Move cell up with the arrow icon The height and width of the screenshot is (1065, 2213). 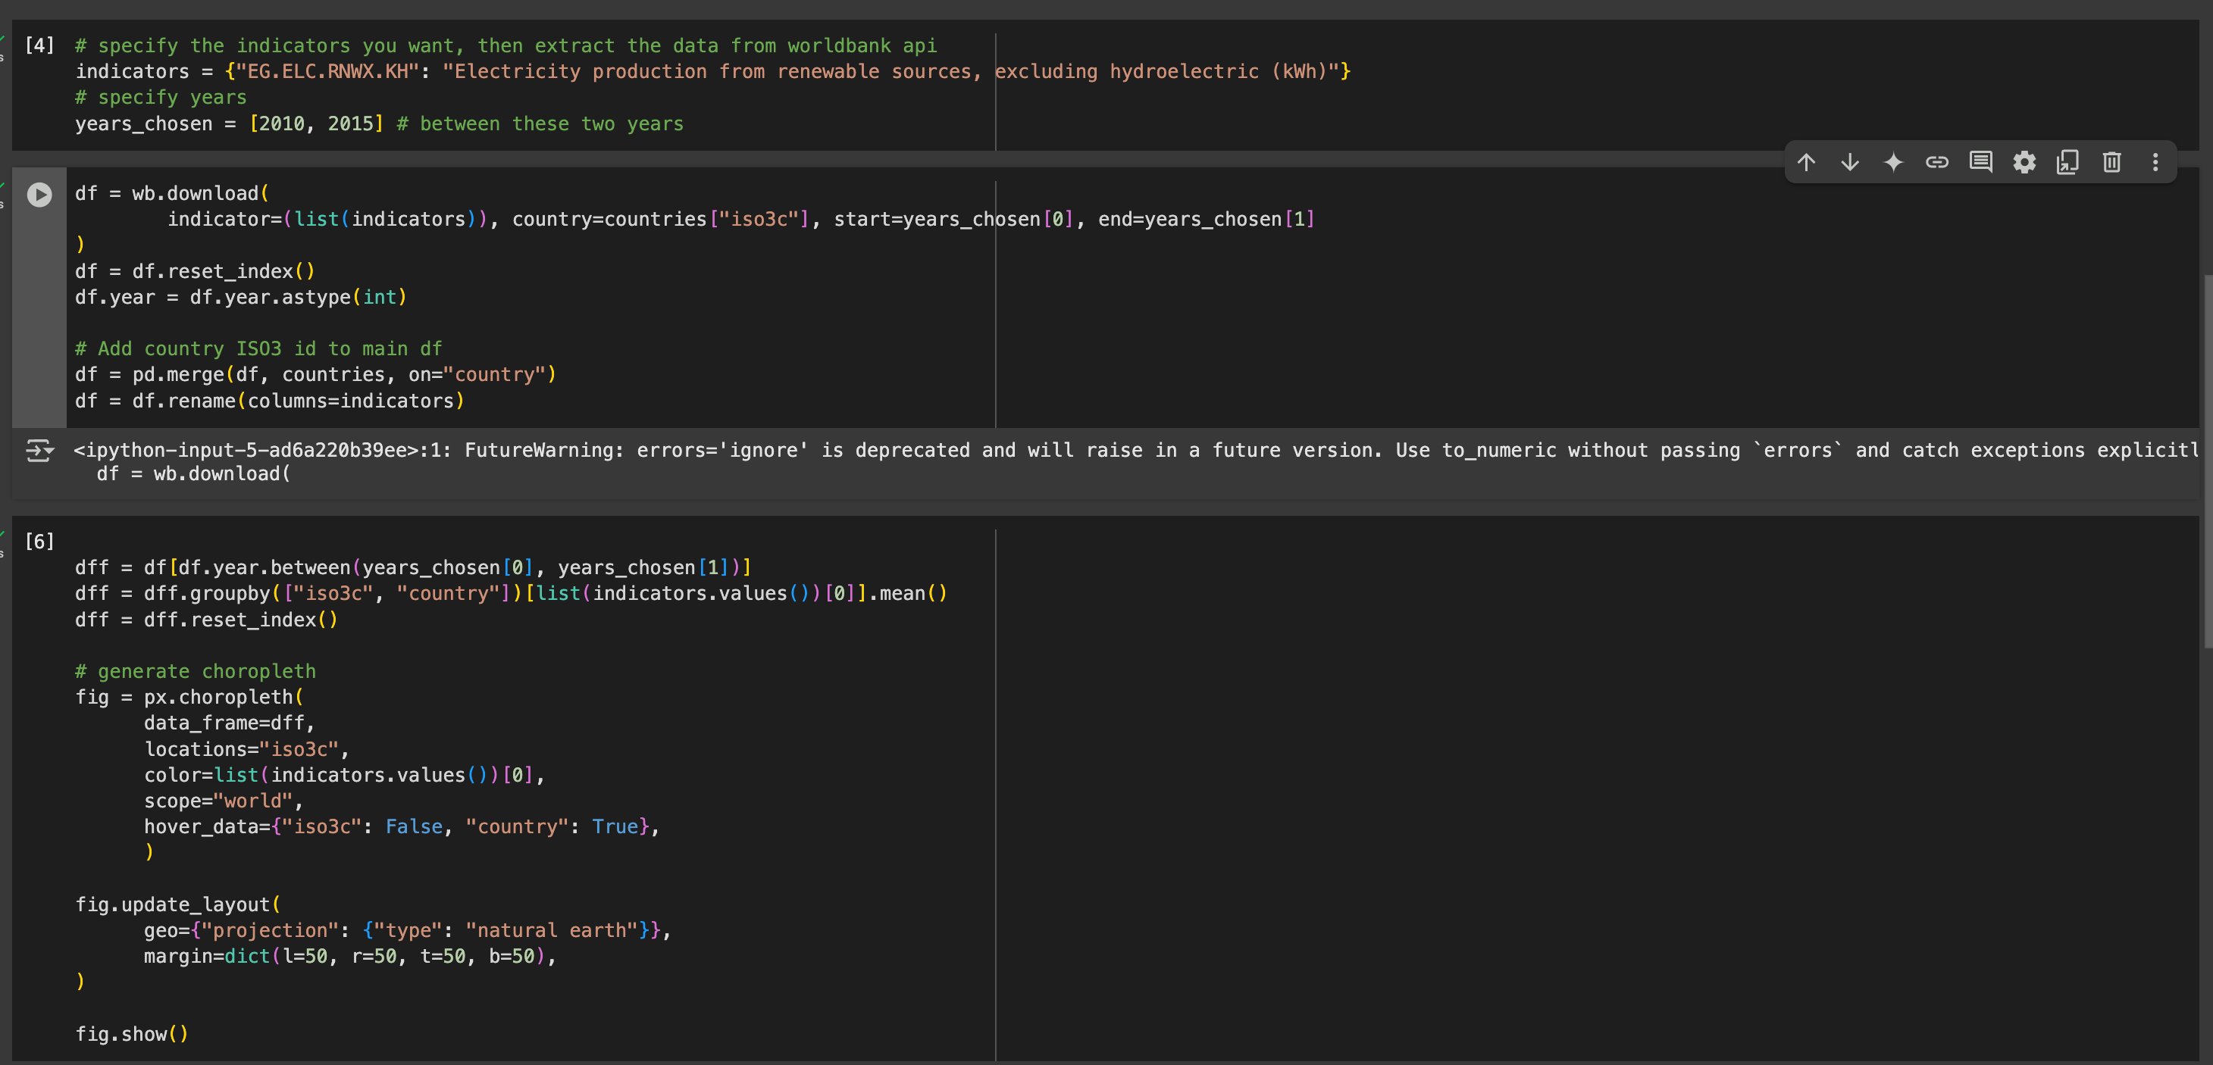click(x=1807, y=162)
